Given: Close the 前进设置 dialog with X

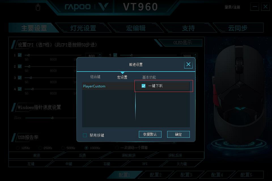Looking at the screenshot, I should [188, 64].
